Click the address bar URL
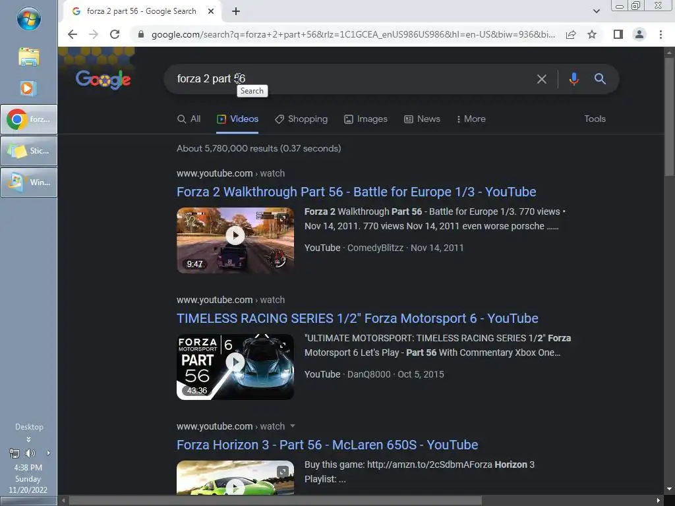The height and width of the screenshot is (506, 675). [353, 34]
